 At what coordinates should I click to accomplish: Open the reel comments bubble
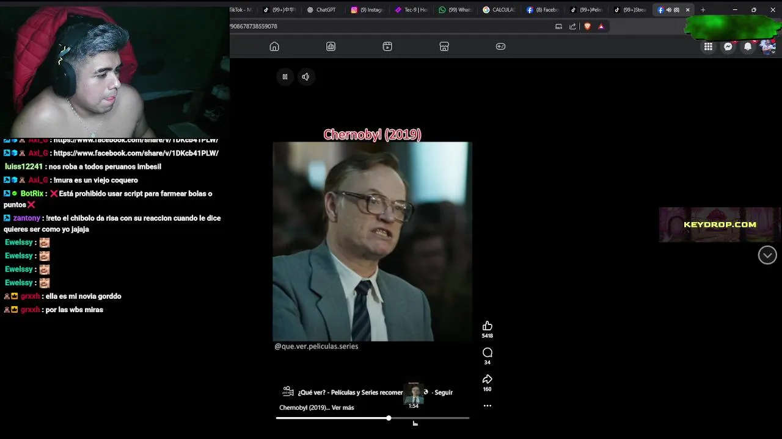[487, 352]
